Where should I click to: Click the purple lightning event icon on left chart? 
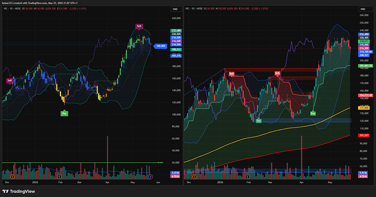point(150,177)
